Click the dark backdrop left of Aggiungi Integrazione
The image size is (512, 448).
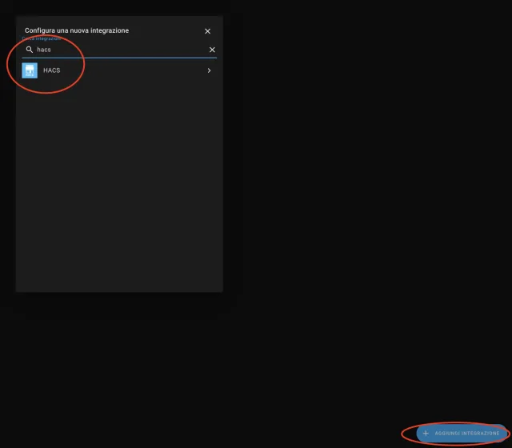tap(320, 434)
